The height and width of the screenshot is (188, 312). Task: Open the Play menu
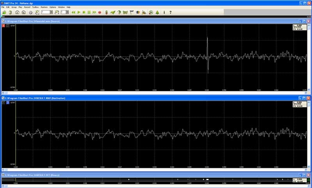[x=20, y=7]
